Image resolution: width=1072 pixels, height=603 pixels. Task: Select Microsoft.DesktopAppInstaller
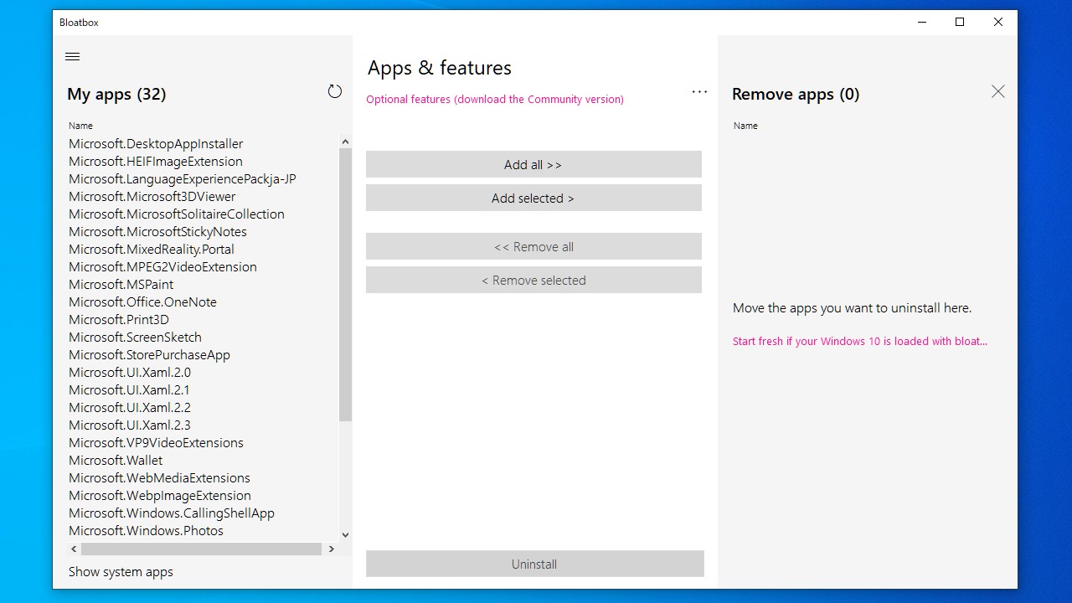coord(156,144)
